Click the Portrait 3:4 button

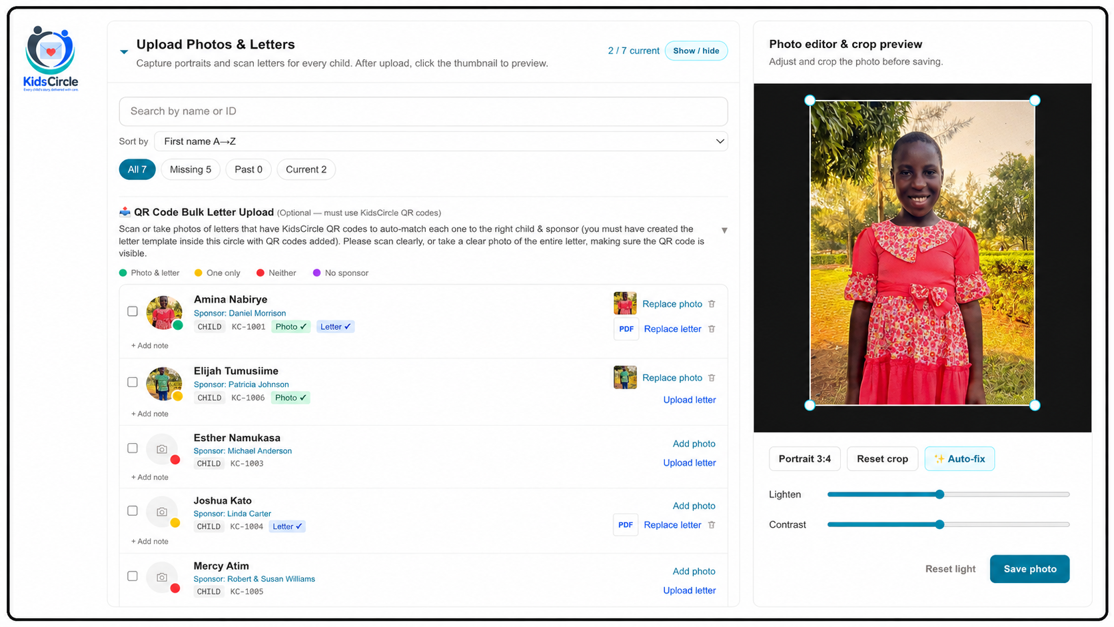pyautogui.click(x=805, y=459)
